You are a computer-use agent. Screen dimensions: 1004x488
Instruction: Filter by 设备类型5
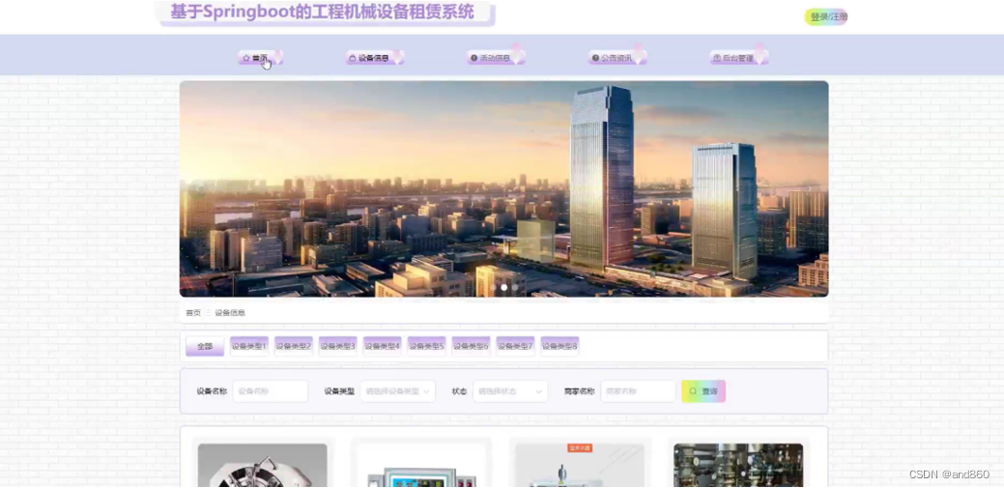point(426,347)
